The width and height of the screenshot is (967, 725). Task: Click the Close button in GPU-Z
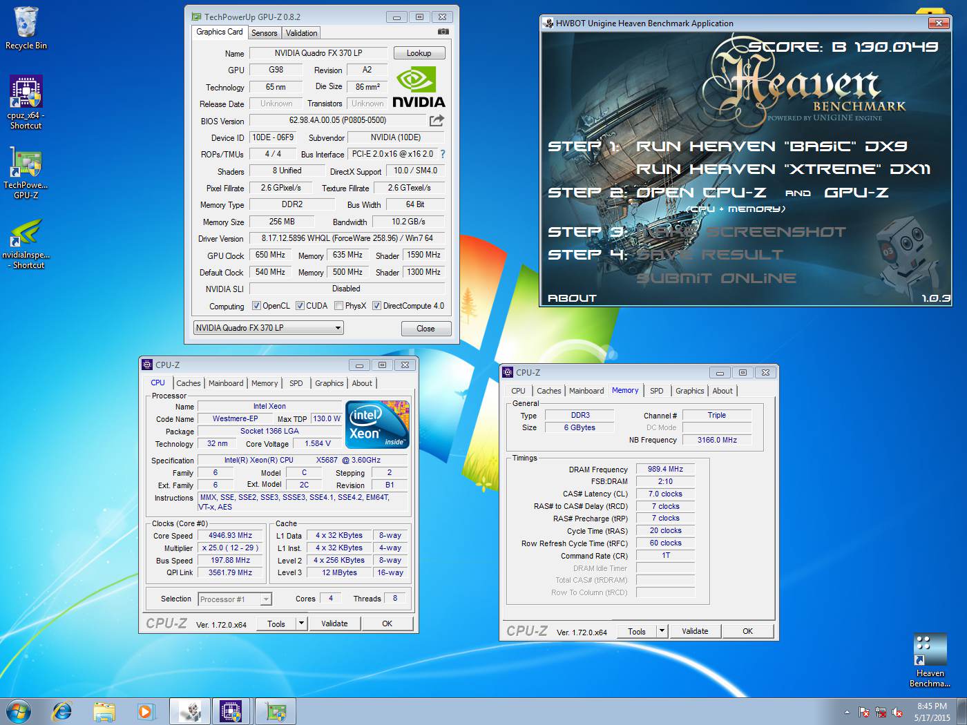tap(425, 329)
